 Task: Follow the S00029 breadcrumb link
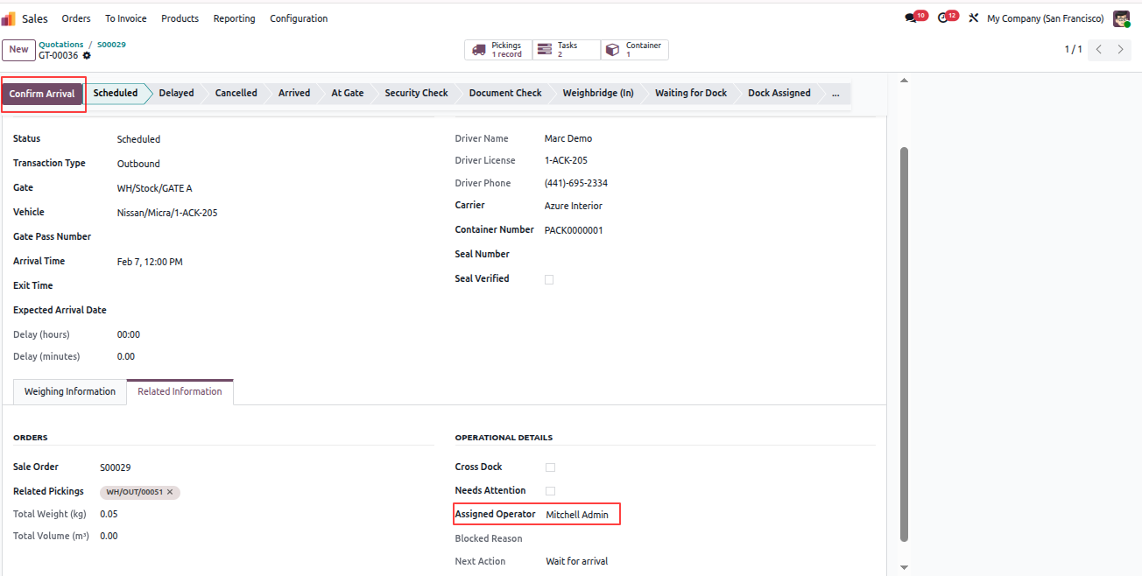click(111, 45)
